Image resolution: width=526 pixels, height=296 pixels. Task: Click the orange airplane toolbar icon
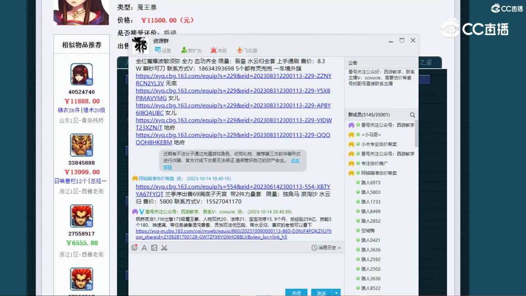[240, 50]
